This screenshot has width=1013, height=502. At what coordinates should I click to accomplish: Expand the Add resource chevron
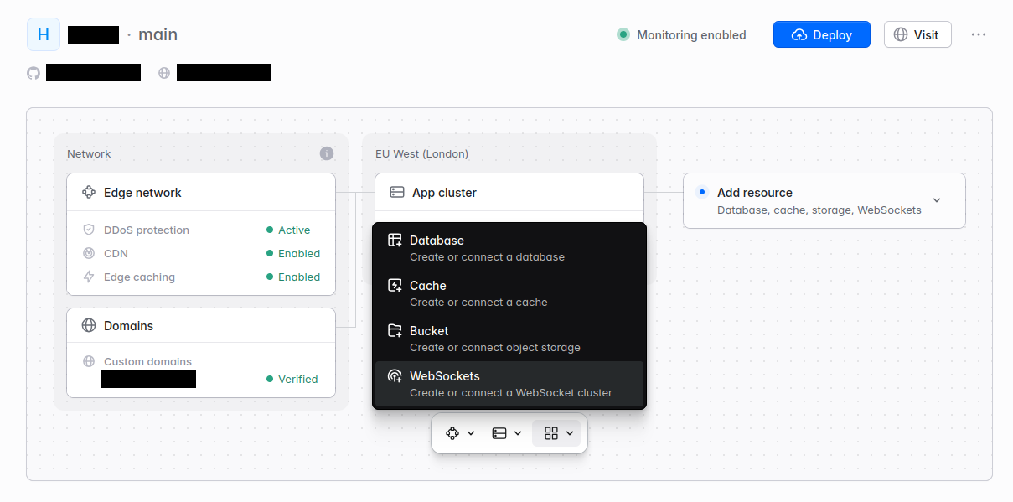pyautogui.click(x=937, y=200)
